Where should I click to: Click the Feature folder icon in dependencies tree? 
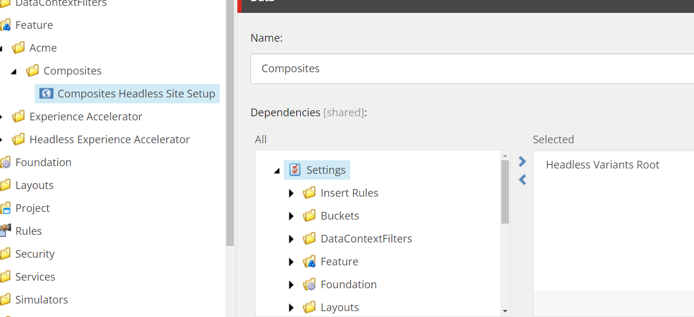[310, 262]
